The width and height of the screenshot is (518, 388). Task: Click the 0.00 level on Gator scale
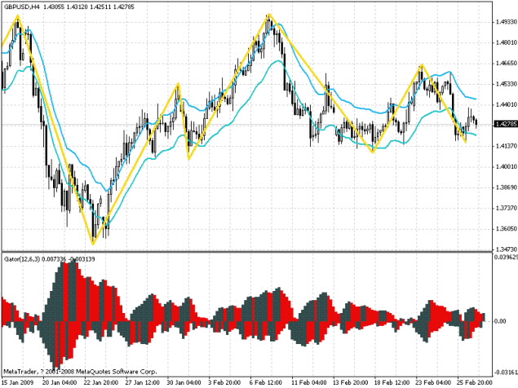(x=501, y=321)
